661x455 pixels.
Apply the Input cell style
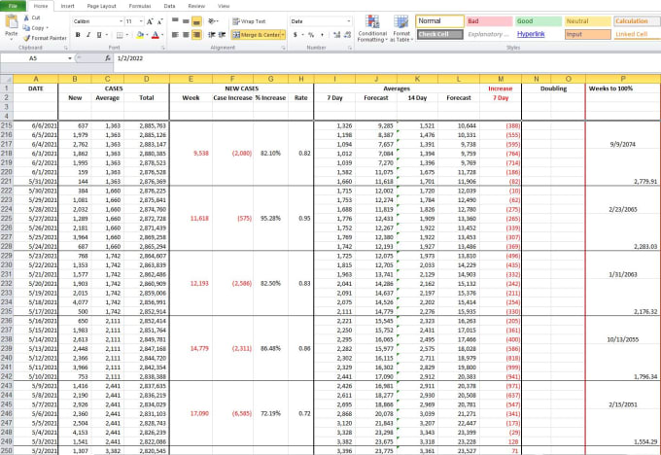(x=588, y=35)
